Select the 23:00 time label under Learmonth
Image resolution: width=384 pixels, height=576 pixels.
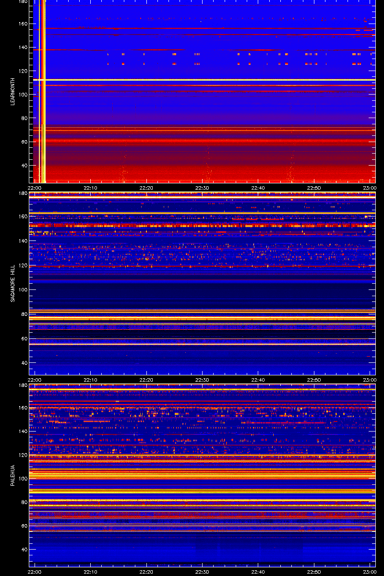pos(369,188)
